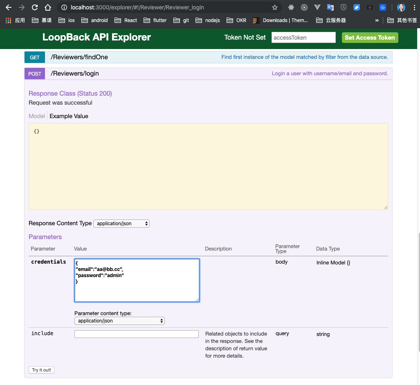This screenshot has width=420, height=385.
Task: Click the Inline Model {} data type text
Action: 333,263
